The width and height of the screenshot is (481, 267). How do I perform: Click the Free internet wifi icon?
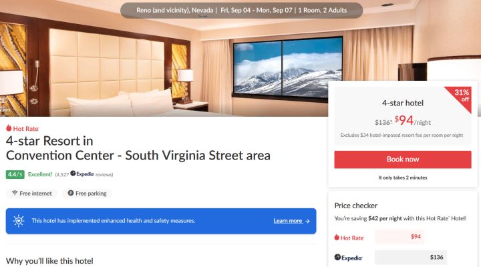pos(15,193)
